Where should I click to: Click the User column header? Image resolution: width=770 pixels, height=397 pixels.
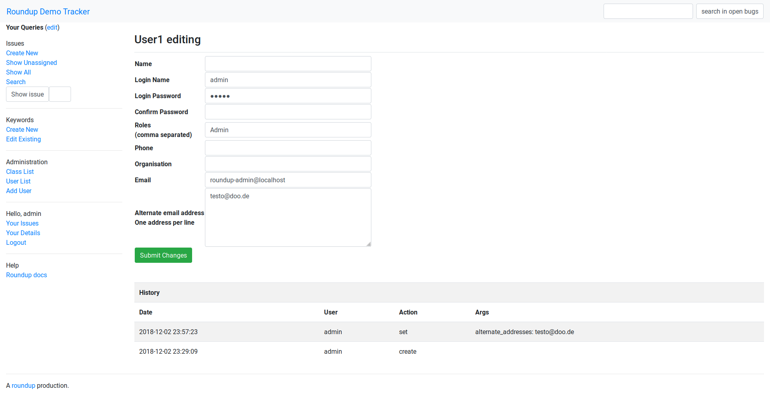pos(331,312)
